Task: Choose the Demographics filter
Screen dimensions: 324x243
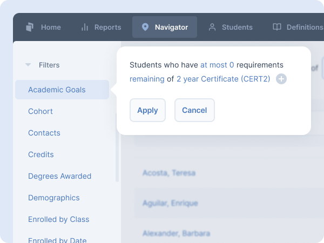Action: [53, 198]
